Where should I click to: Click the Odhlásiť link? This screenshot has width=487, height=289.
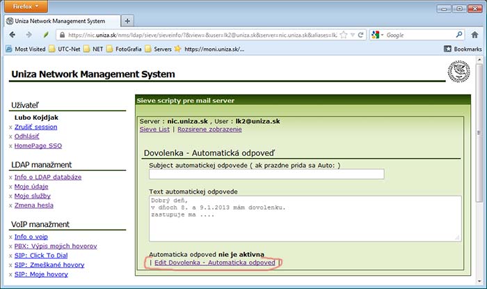pos(26,136)
